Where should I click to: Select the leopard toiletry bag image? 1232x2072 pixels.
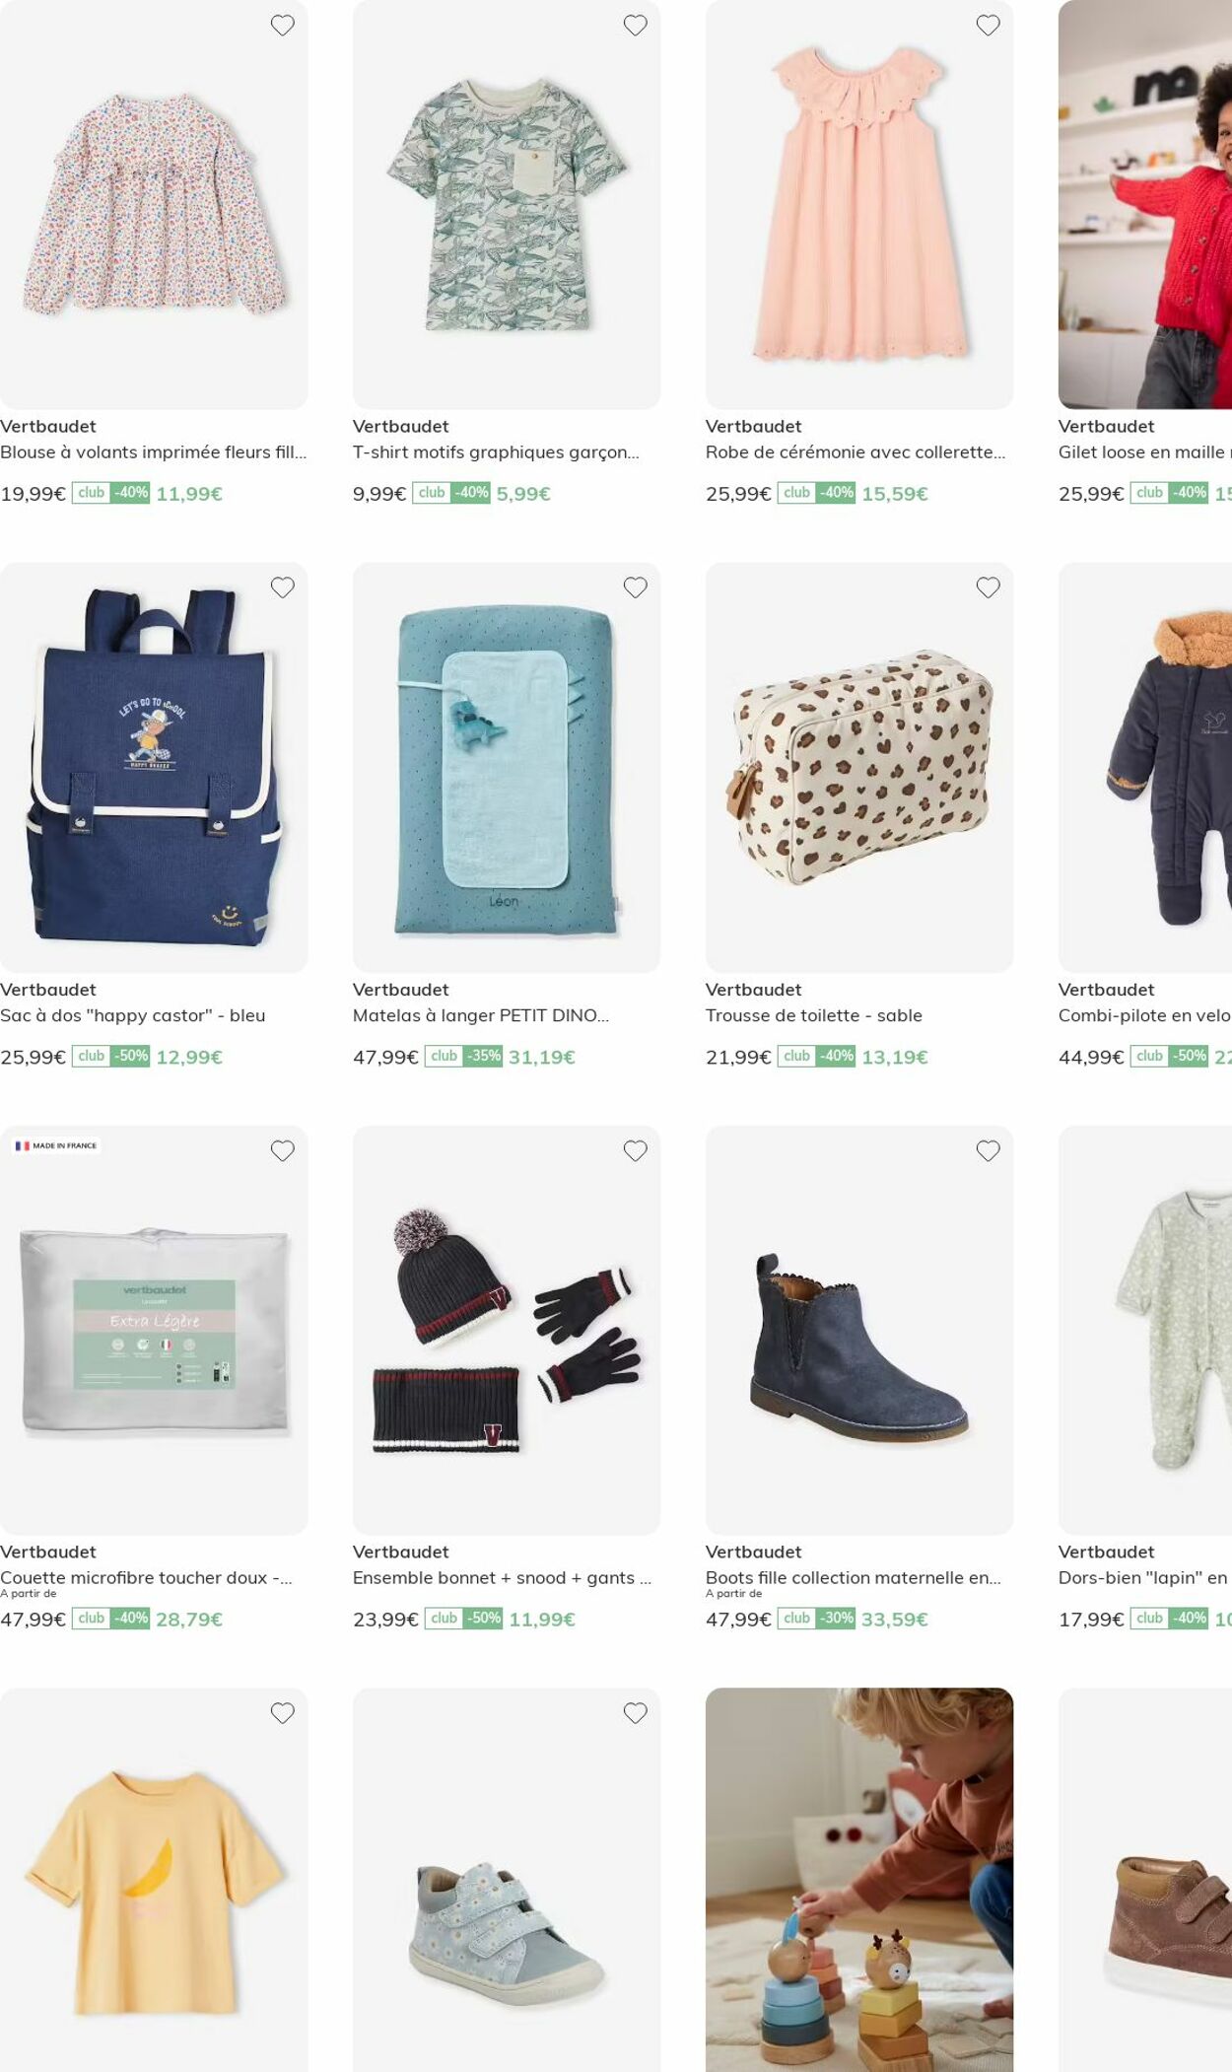click(x=859, y=767)
